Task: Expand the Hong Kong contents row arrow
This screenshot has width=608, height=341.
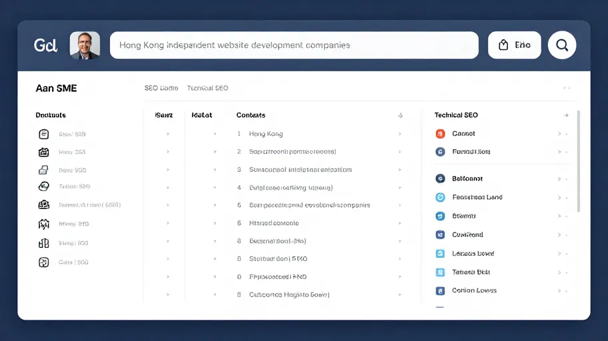Action: click(400, 134)
